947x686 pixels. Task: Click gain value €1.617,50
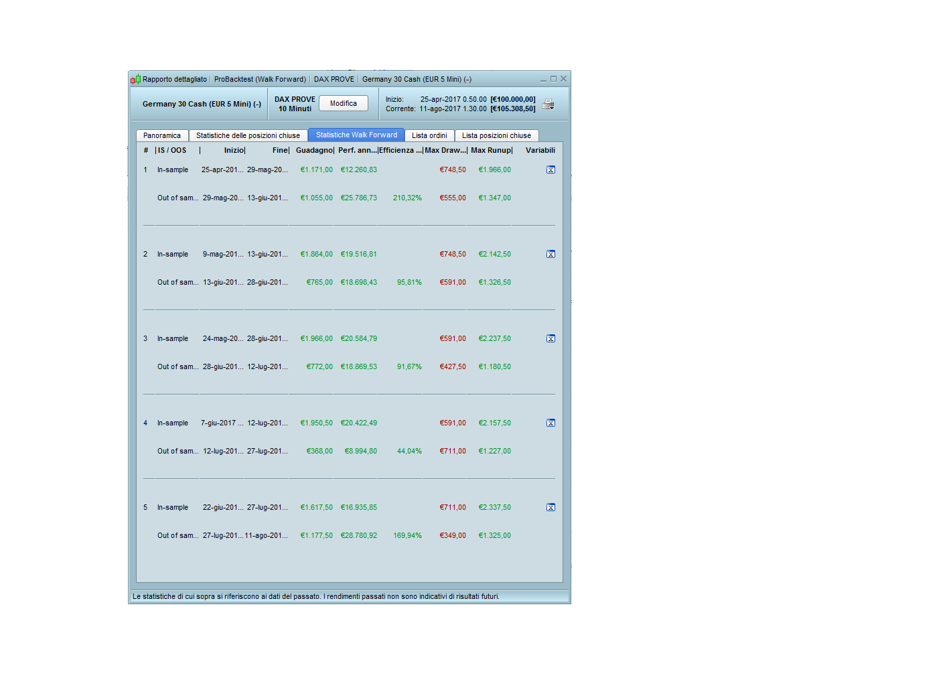click(x=317, y=508)
